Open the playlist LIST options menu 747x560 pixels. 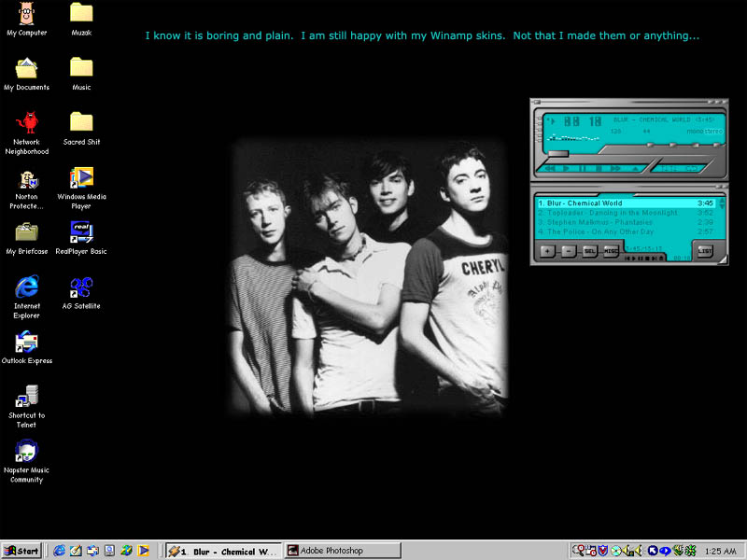tap(704, 251)
